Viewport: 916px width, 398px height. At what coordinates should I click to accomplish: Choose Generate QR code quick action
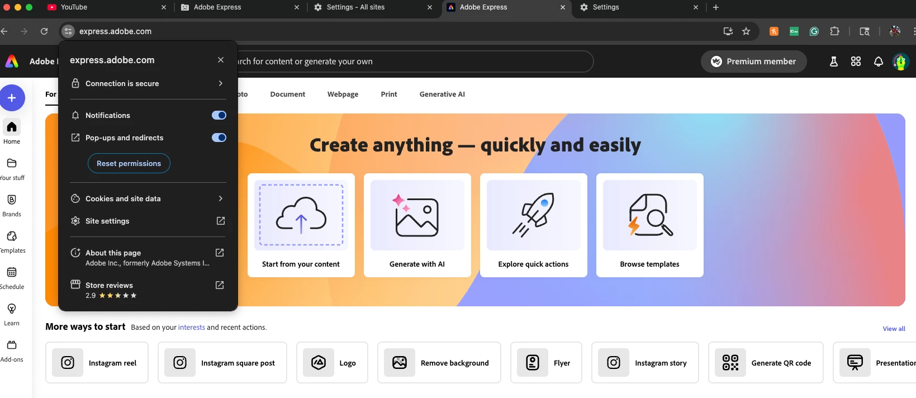[x=766, y=363]
